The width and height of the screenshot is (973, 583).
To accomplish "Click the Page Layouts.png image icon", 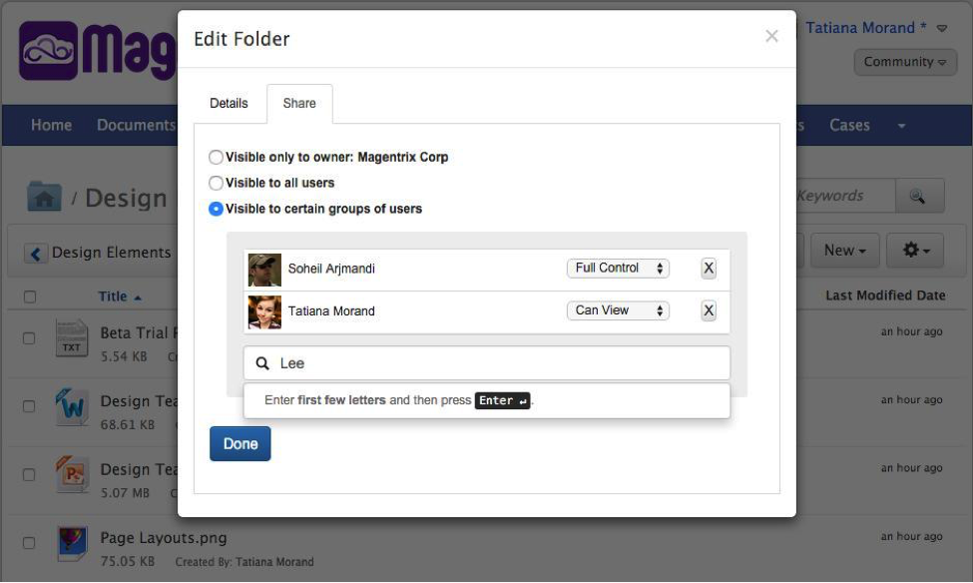I will click(x=71, y=543).
